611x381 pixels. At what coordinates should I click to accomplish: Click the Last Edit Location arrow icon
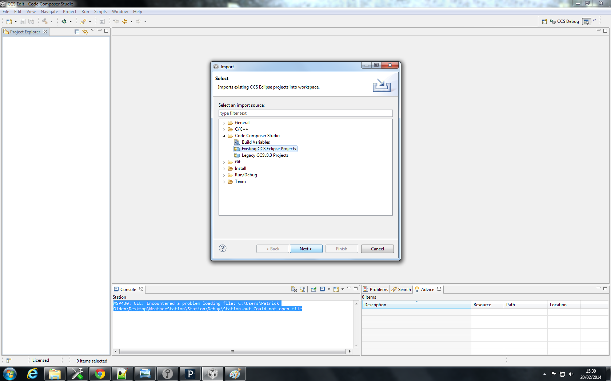click(116, 21)
